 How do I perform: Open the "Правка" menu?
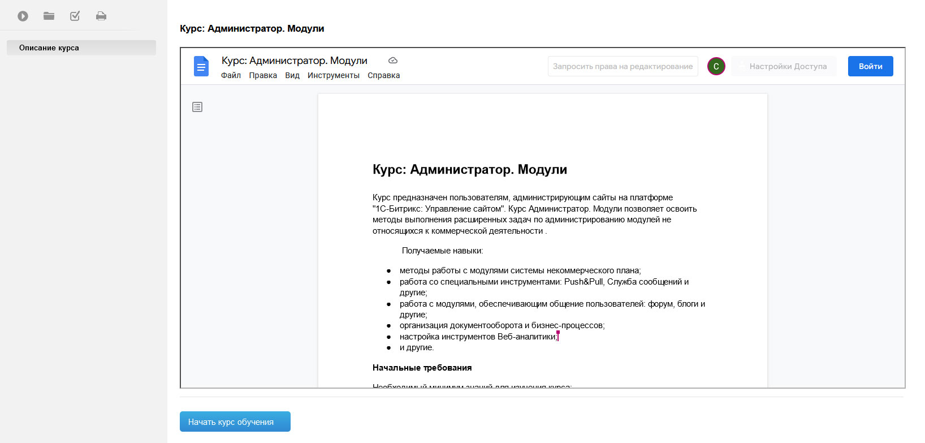click(263, 75)
